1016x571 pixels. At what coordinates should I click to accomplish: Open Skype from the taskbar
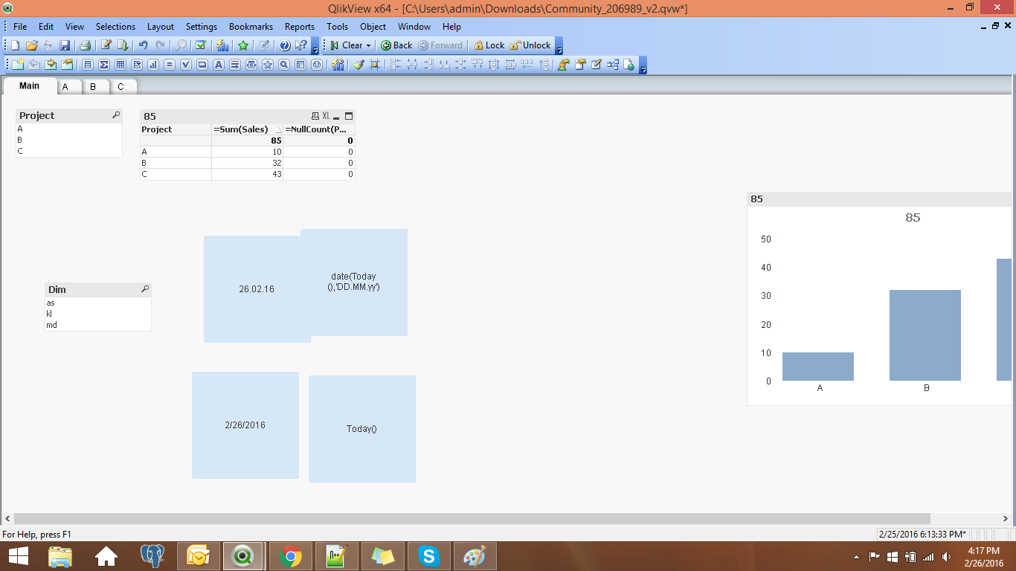coord(428,556)
